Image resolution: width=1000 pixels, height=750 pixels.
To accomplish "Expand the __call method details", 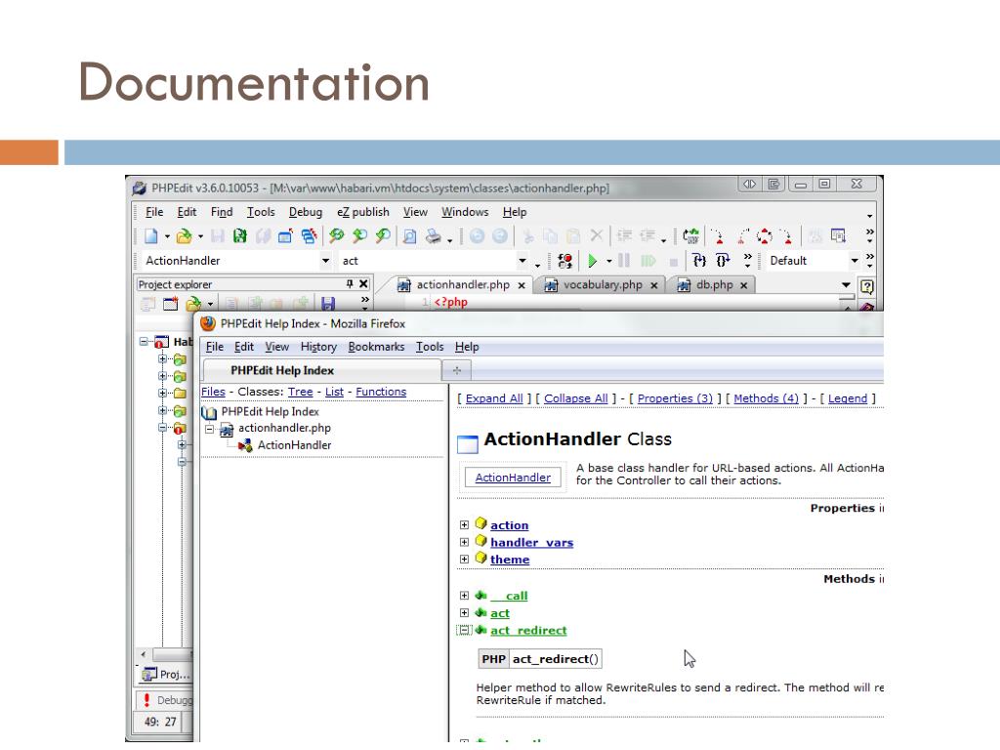I will click(464, 596).
